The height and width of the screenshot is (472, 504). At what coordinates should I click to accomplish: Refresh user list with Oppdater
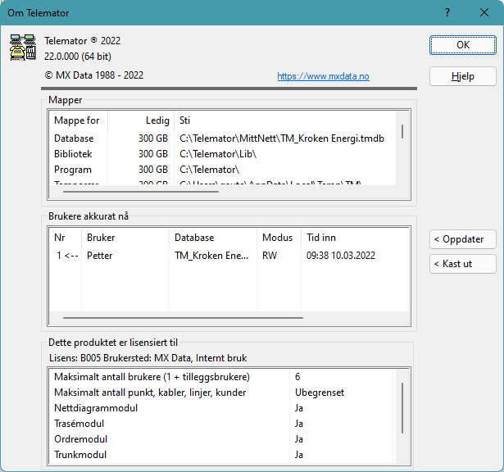[x=463, y=239]
